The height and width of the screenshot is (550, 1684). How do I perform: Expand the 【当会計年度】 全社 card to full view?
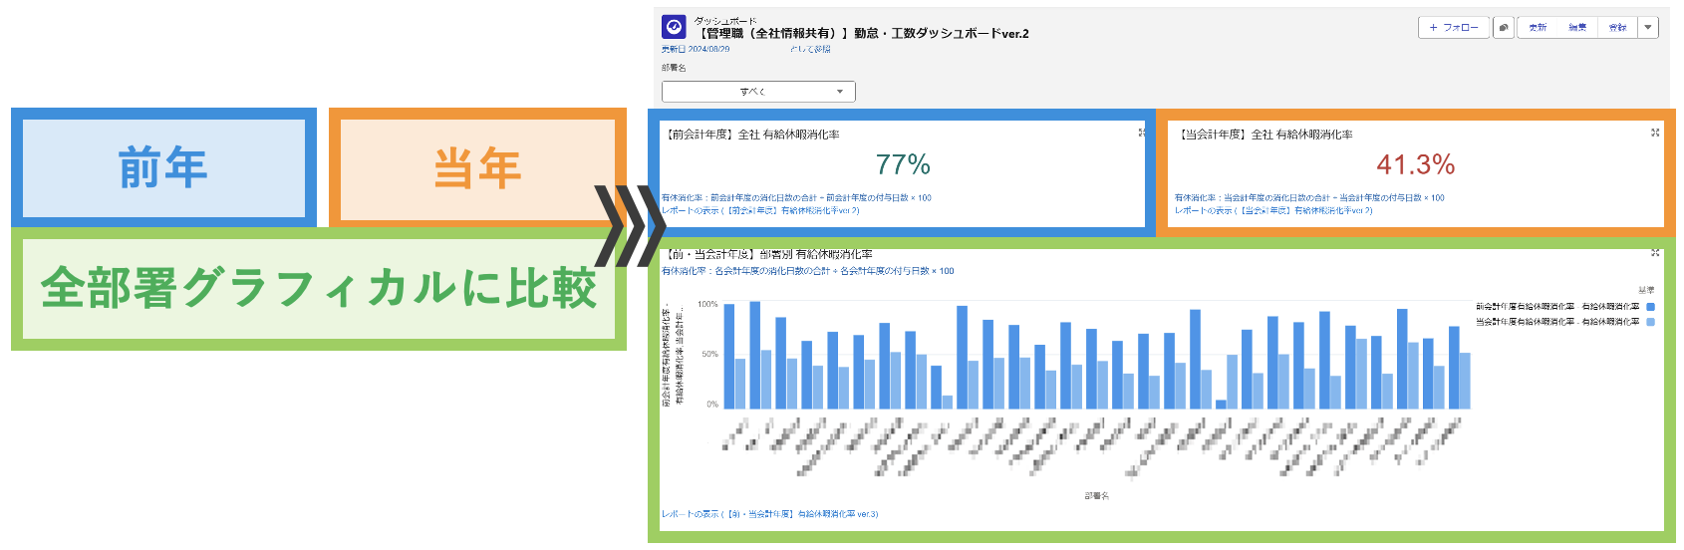[x=1655, y=133]
